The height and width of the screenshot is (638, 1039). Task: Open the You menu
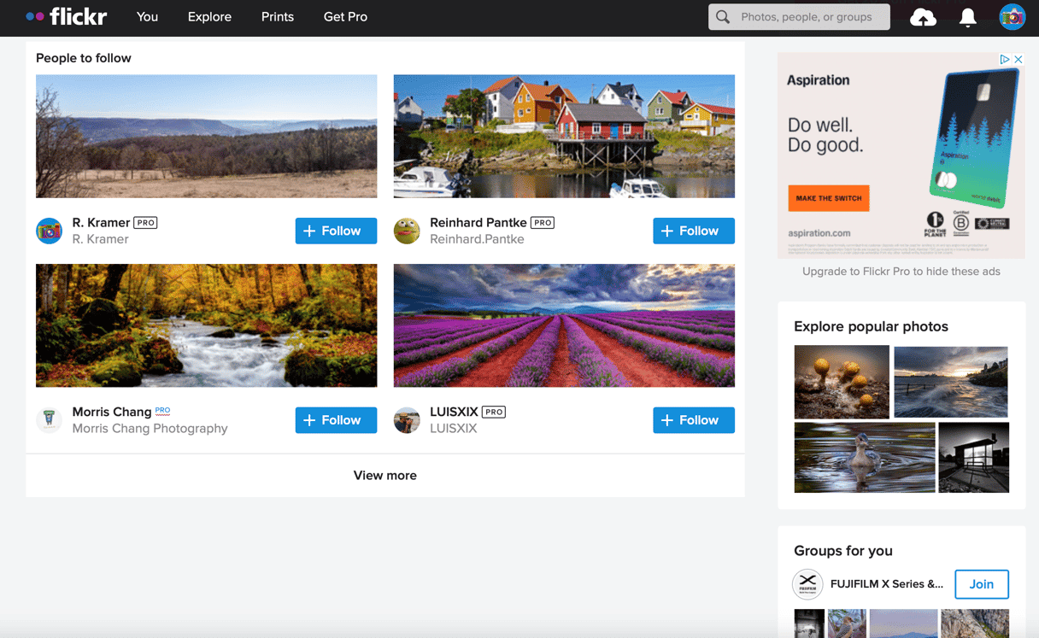tap(147, 17)
